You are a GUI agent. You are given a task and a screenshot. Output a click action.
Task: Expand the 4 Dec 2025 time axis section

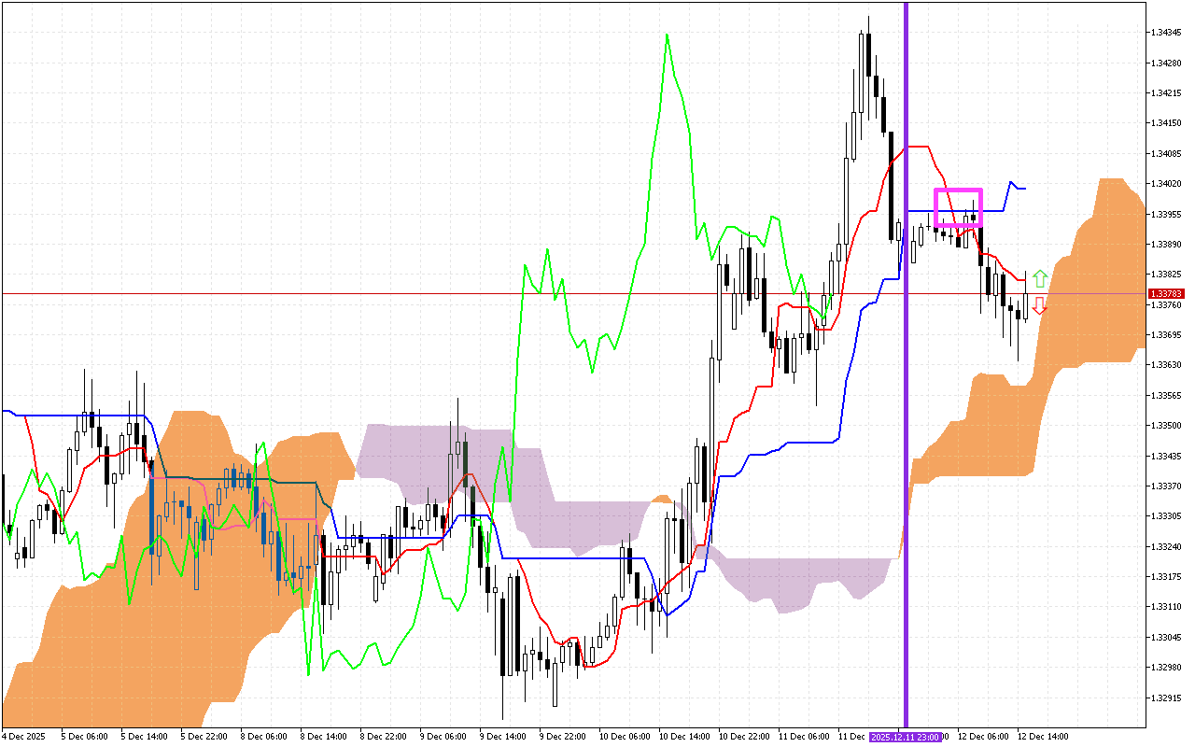(x=21, y=737)
